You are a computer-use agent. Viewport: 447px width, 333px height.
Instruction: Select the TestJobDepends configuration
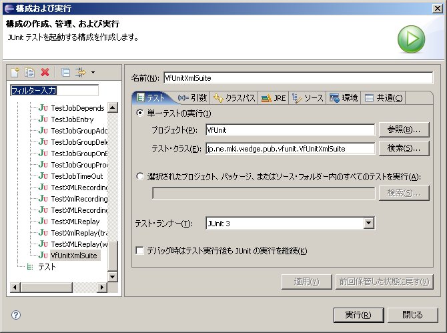pyautogui.click(x=77, y=108)
